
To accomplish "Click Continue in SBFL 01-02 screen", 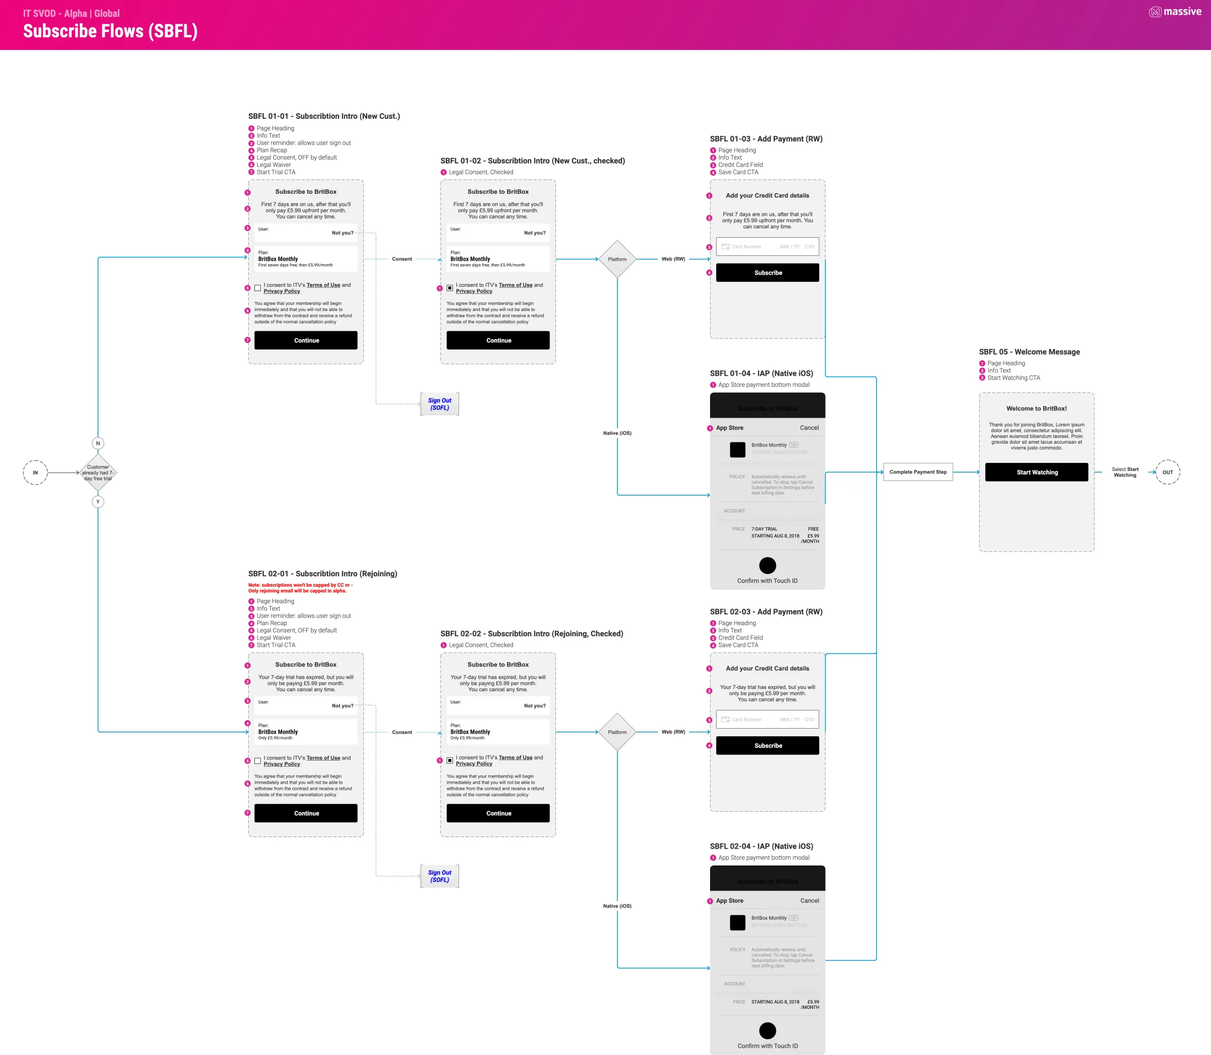I will tap(498, 340).
